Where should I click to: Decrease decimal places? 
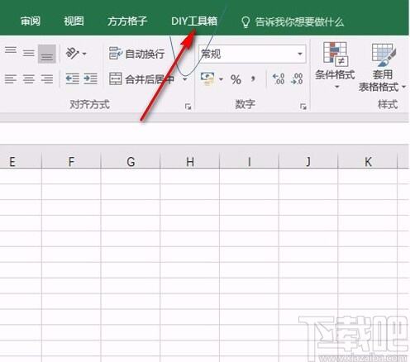(297, 79)
